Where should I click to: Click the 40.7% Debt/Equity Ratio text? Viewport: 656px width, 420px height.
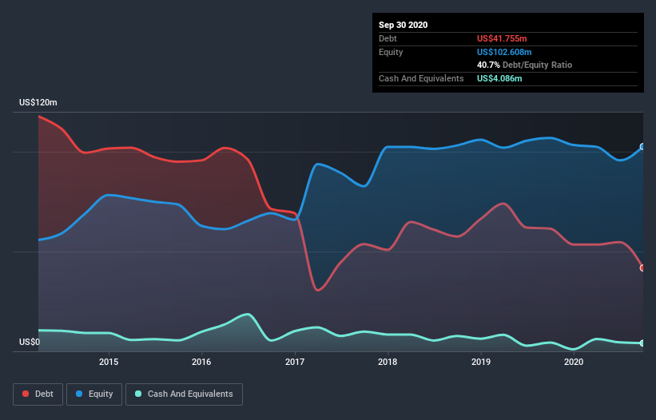tap(525, 65)
